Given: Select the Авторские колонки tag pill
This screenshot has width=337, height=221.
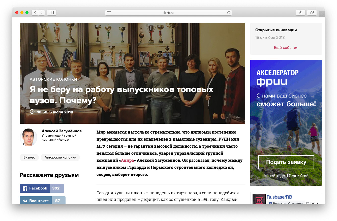Looking at the screenshot, I should click(x=60, y=157).
